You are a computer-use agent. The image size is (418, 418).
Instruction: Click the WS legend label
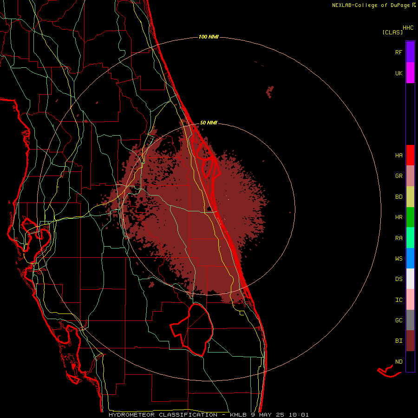398,259
